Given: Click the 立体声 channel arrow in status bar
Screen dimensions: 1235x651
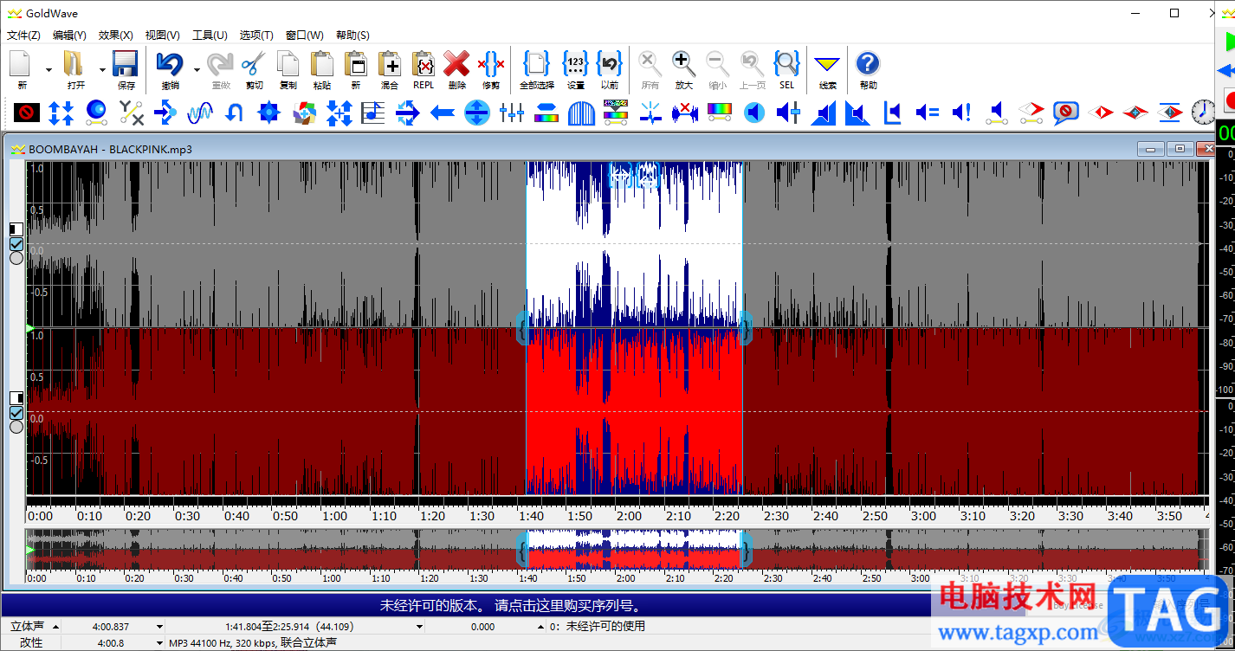Looking at the screenshot, I should [x=55, y=627].
